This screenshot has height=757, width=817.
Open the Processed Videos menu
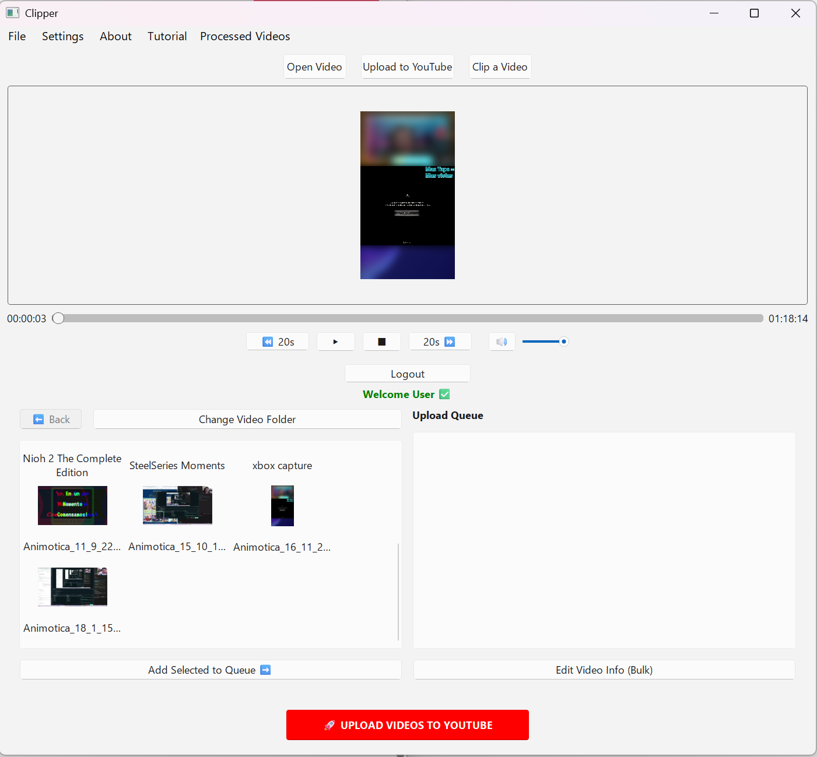point(244,36)
